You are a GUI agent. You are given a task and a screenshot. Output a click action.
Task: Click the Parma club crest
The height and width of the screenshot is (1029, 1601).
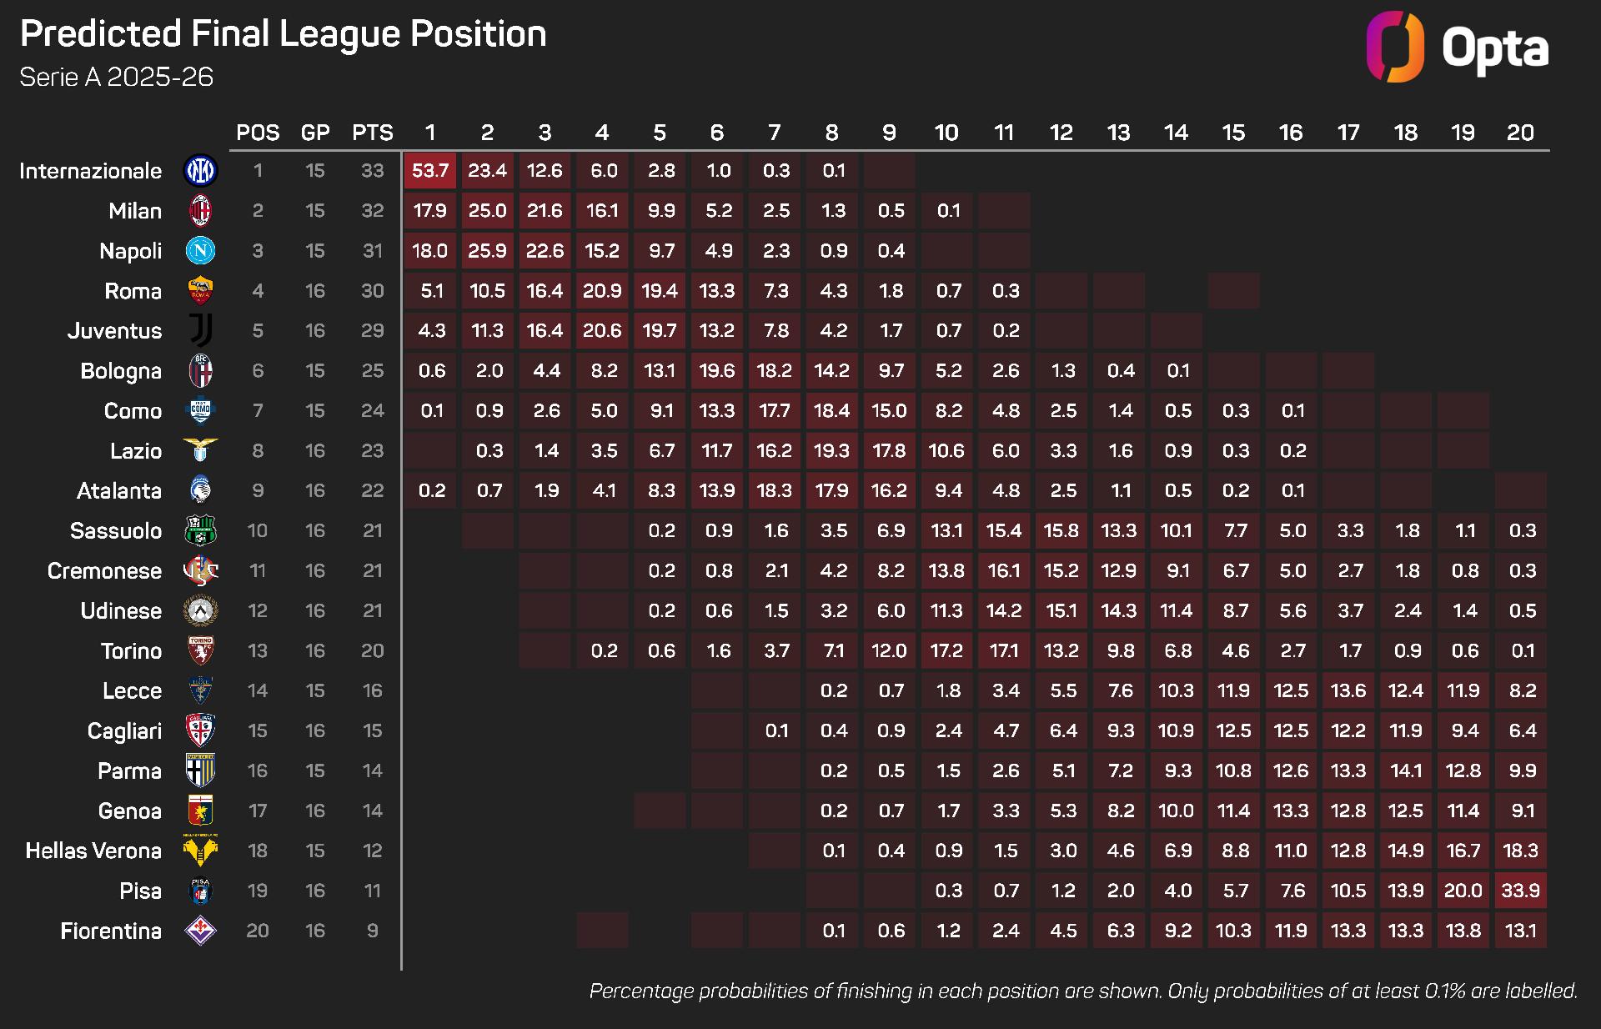point(200,771)
